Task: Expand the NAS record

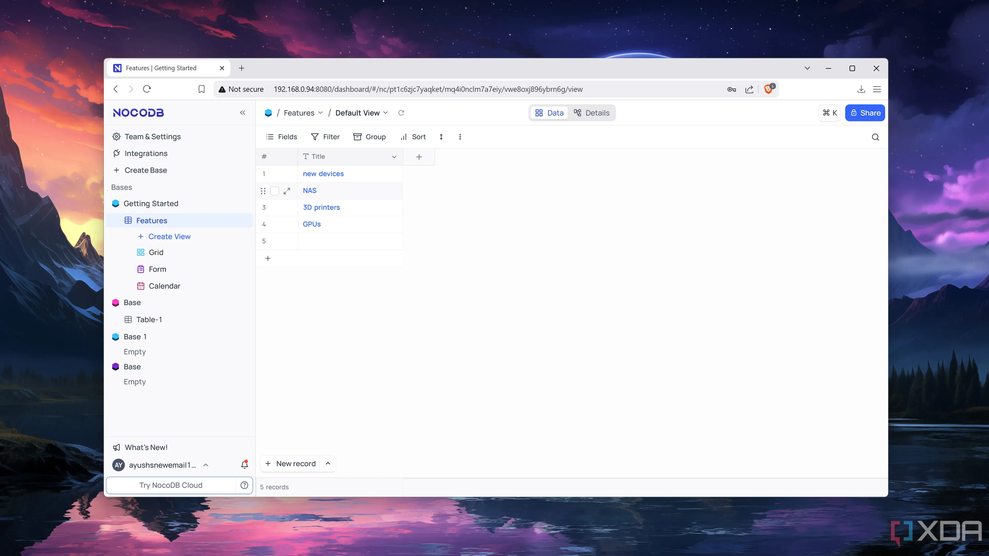Action: 287,191
